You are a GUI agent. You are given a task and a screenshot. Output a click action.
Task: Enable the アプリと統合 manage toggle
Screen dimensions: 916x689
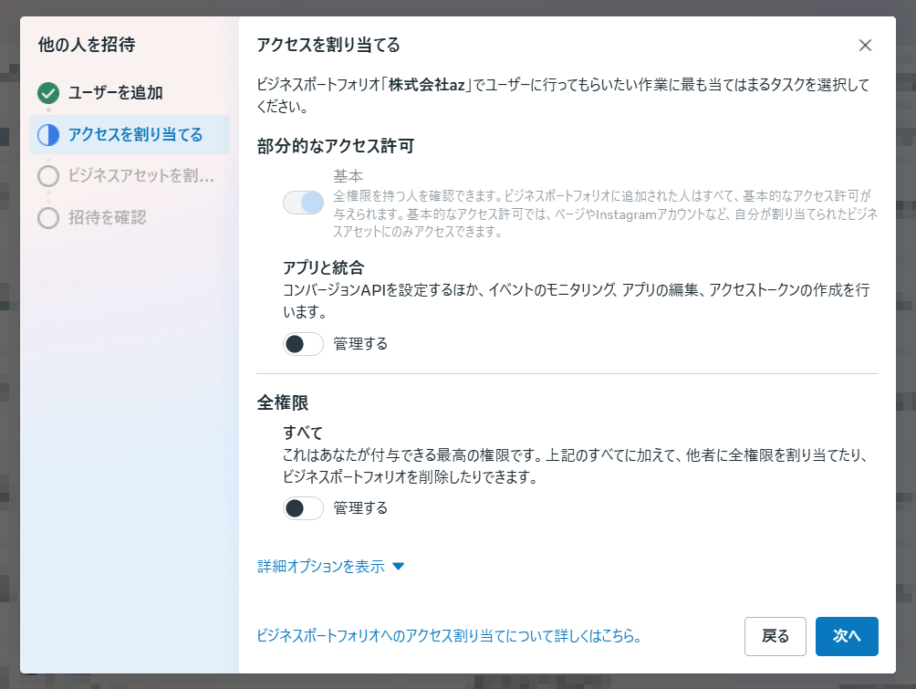[x=303, y=344]
